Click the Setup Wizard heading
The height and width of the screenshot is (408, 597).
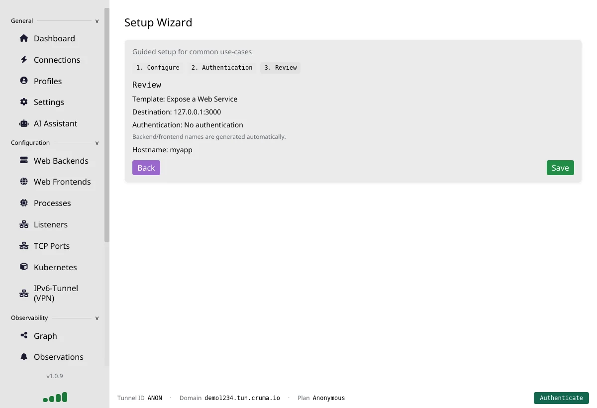coord(158,22)
